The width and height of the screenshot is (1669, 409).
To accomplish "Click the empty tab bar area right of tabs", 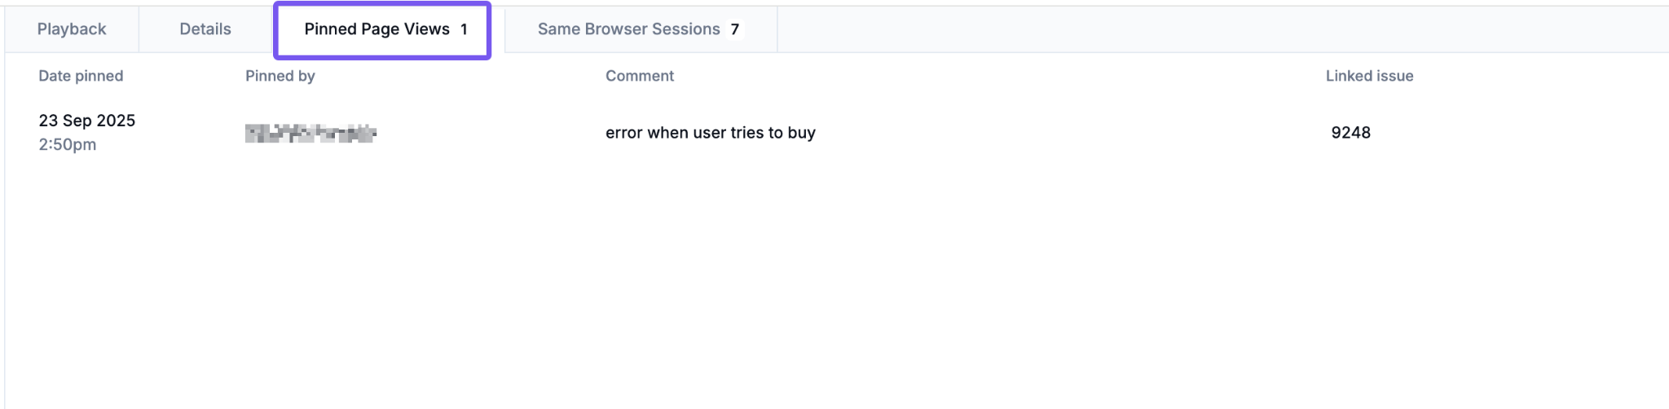I will pyautogui.click(x=1222, y=29).
